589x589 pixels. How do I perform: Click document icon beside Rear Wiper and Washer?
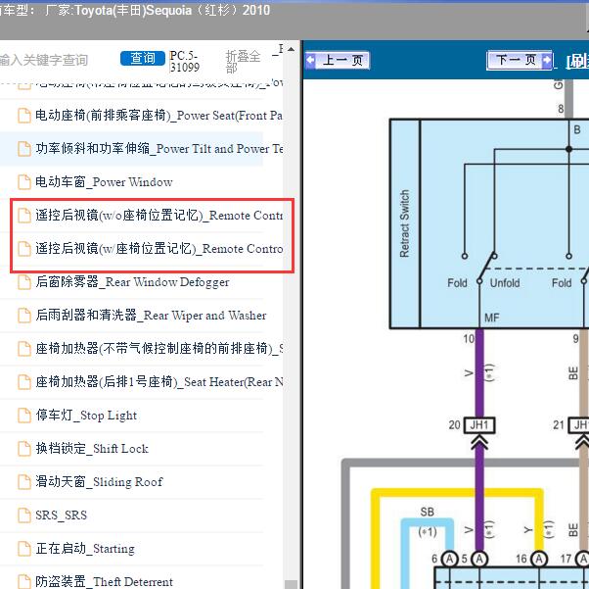point(24,316)
